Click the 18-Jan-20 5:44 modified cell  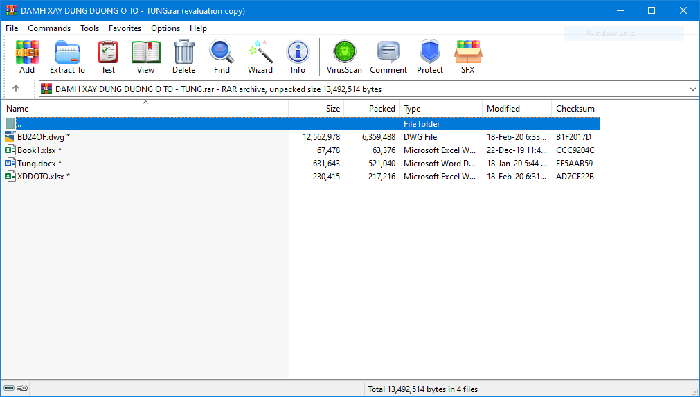point(517,164)
